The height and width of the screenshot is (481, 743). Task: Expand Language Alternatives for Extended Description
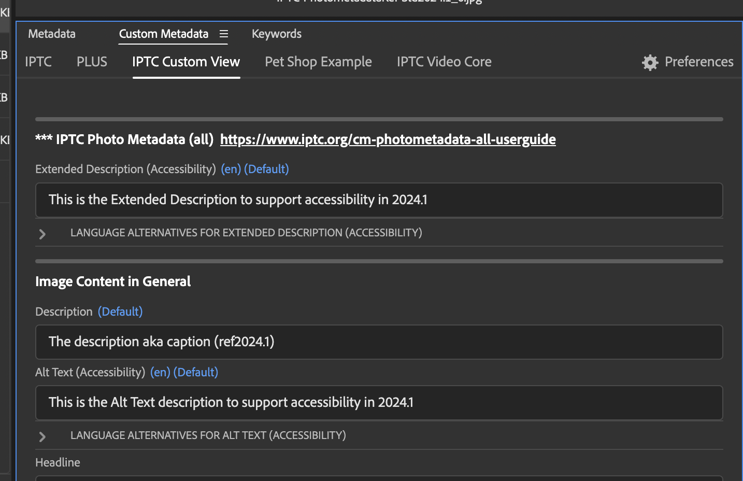point(42,234)
